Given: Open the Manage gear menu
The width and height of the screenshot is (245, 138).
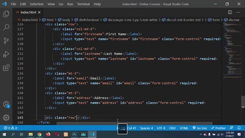Looking at the screenshot, I should click(6, 118).
